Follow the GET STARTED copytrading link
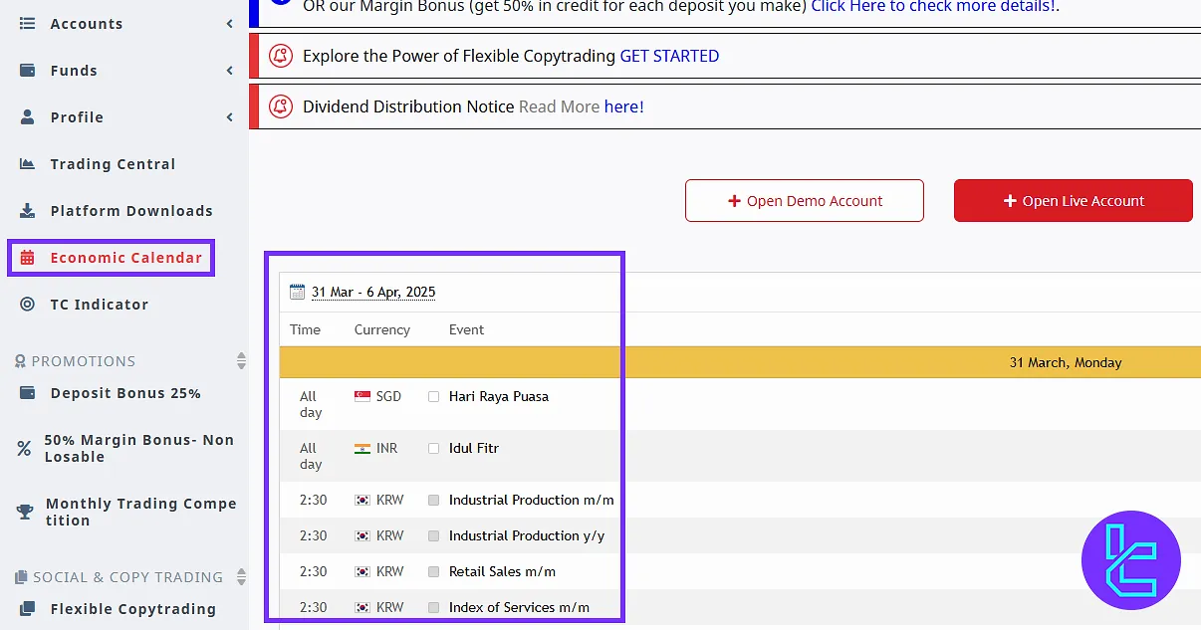This screenshot has height=630, width=1201. 669,56
